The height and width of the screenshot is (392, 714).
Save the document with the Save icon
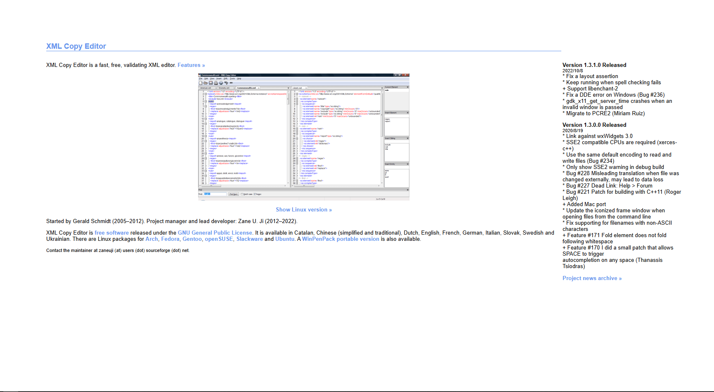pyautogui.click(x=211, y=83)
